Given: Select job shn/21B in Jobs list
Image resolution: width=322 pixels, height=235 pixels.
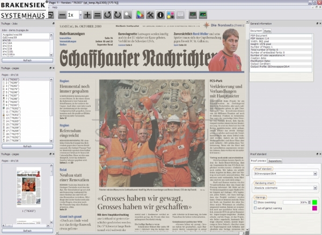Looking at the screenshot, I should coord(26,49).
